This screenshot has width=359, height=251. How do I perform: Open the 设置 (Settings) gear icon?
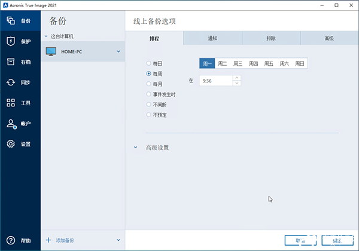pos(11,144)
